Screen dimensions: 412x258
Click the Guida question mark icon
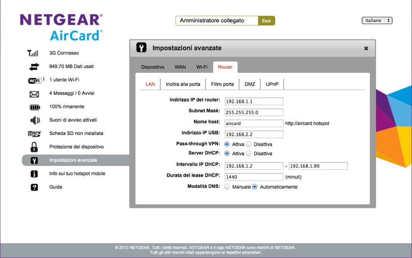pyautogui.click(x=34, y=187)
